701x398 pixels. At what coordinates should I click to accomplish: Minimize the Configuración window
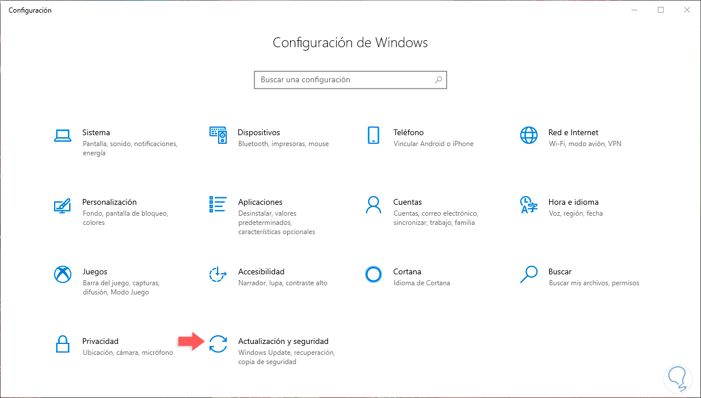pyautogui.click(x=634, y=10)
